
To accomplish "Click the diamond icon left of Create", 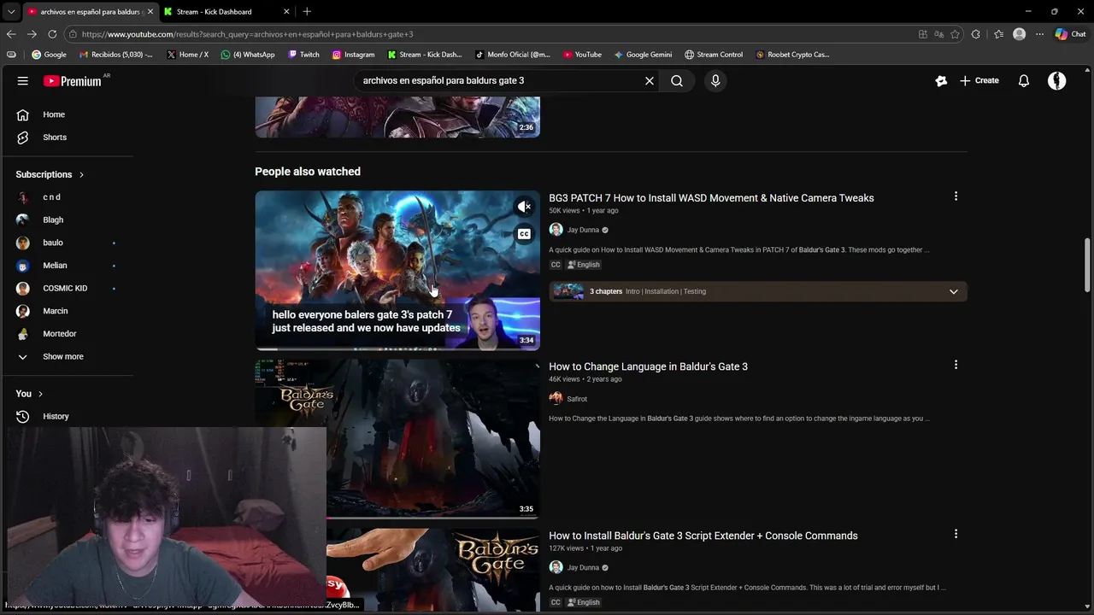I will (x=941, y=80).
